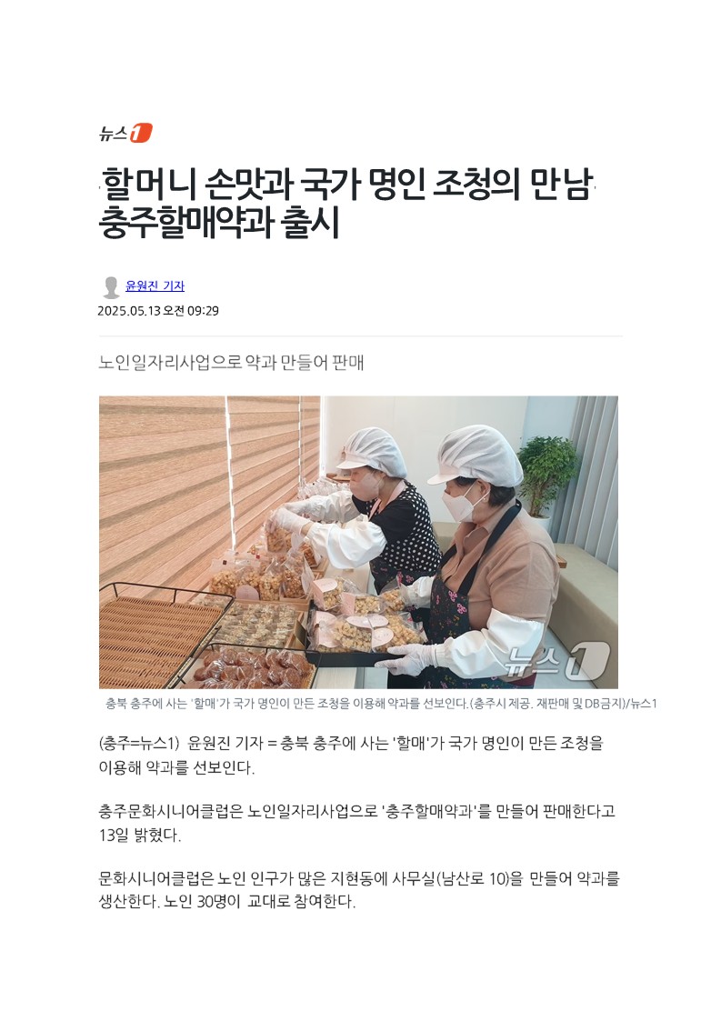Open the article photo of women packaging 약과
This screenshot has height=1021, width=721.
click(x=358, y=542)
